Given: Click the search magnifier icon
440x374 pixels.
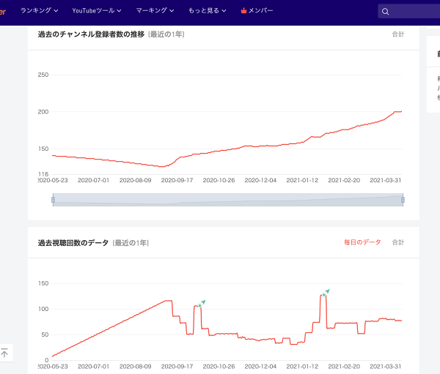Looking at the screenshot, I should point(386,12).
